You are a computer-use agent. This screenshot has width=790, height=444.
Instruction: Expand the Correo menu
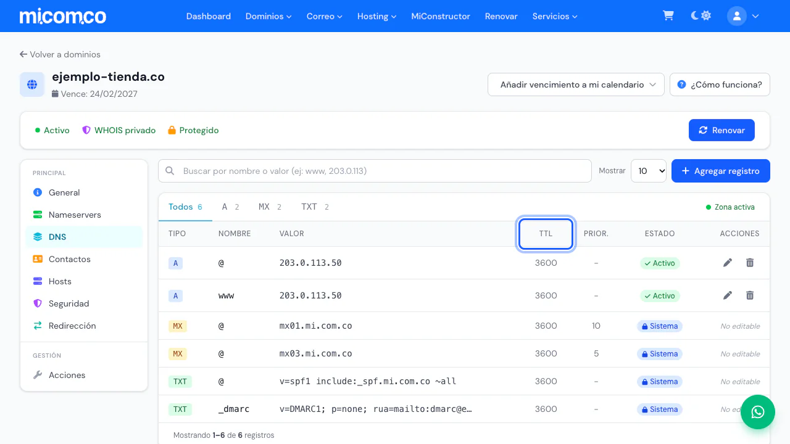click(325, 16)
